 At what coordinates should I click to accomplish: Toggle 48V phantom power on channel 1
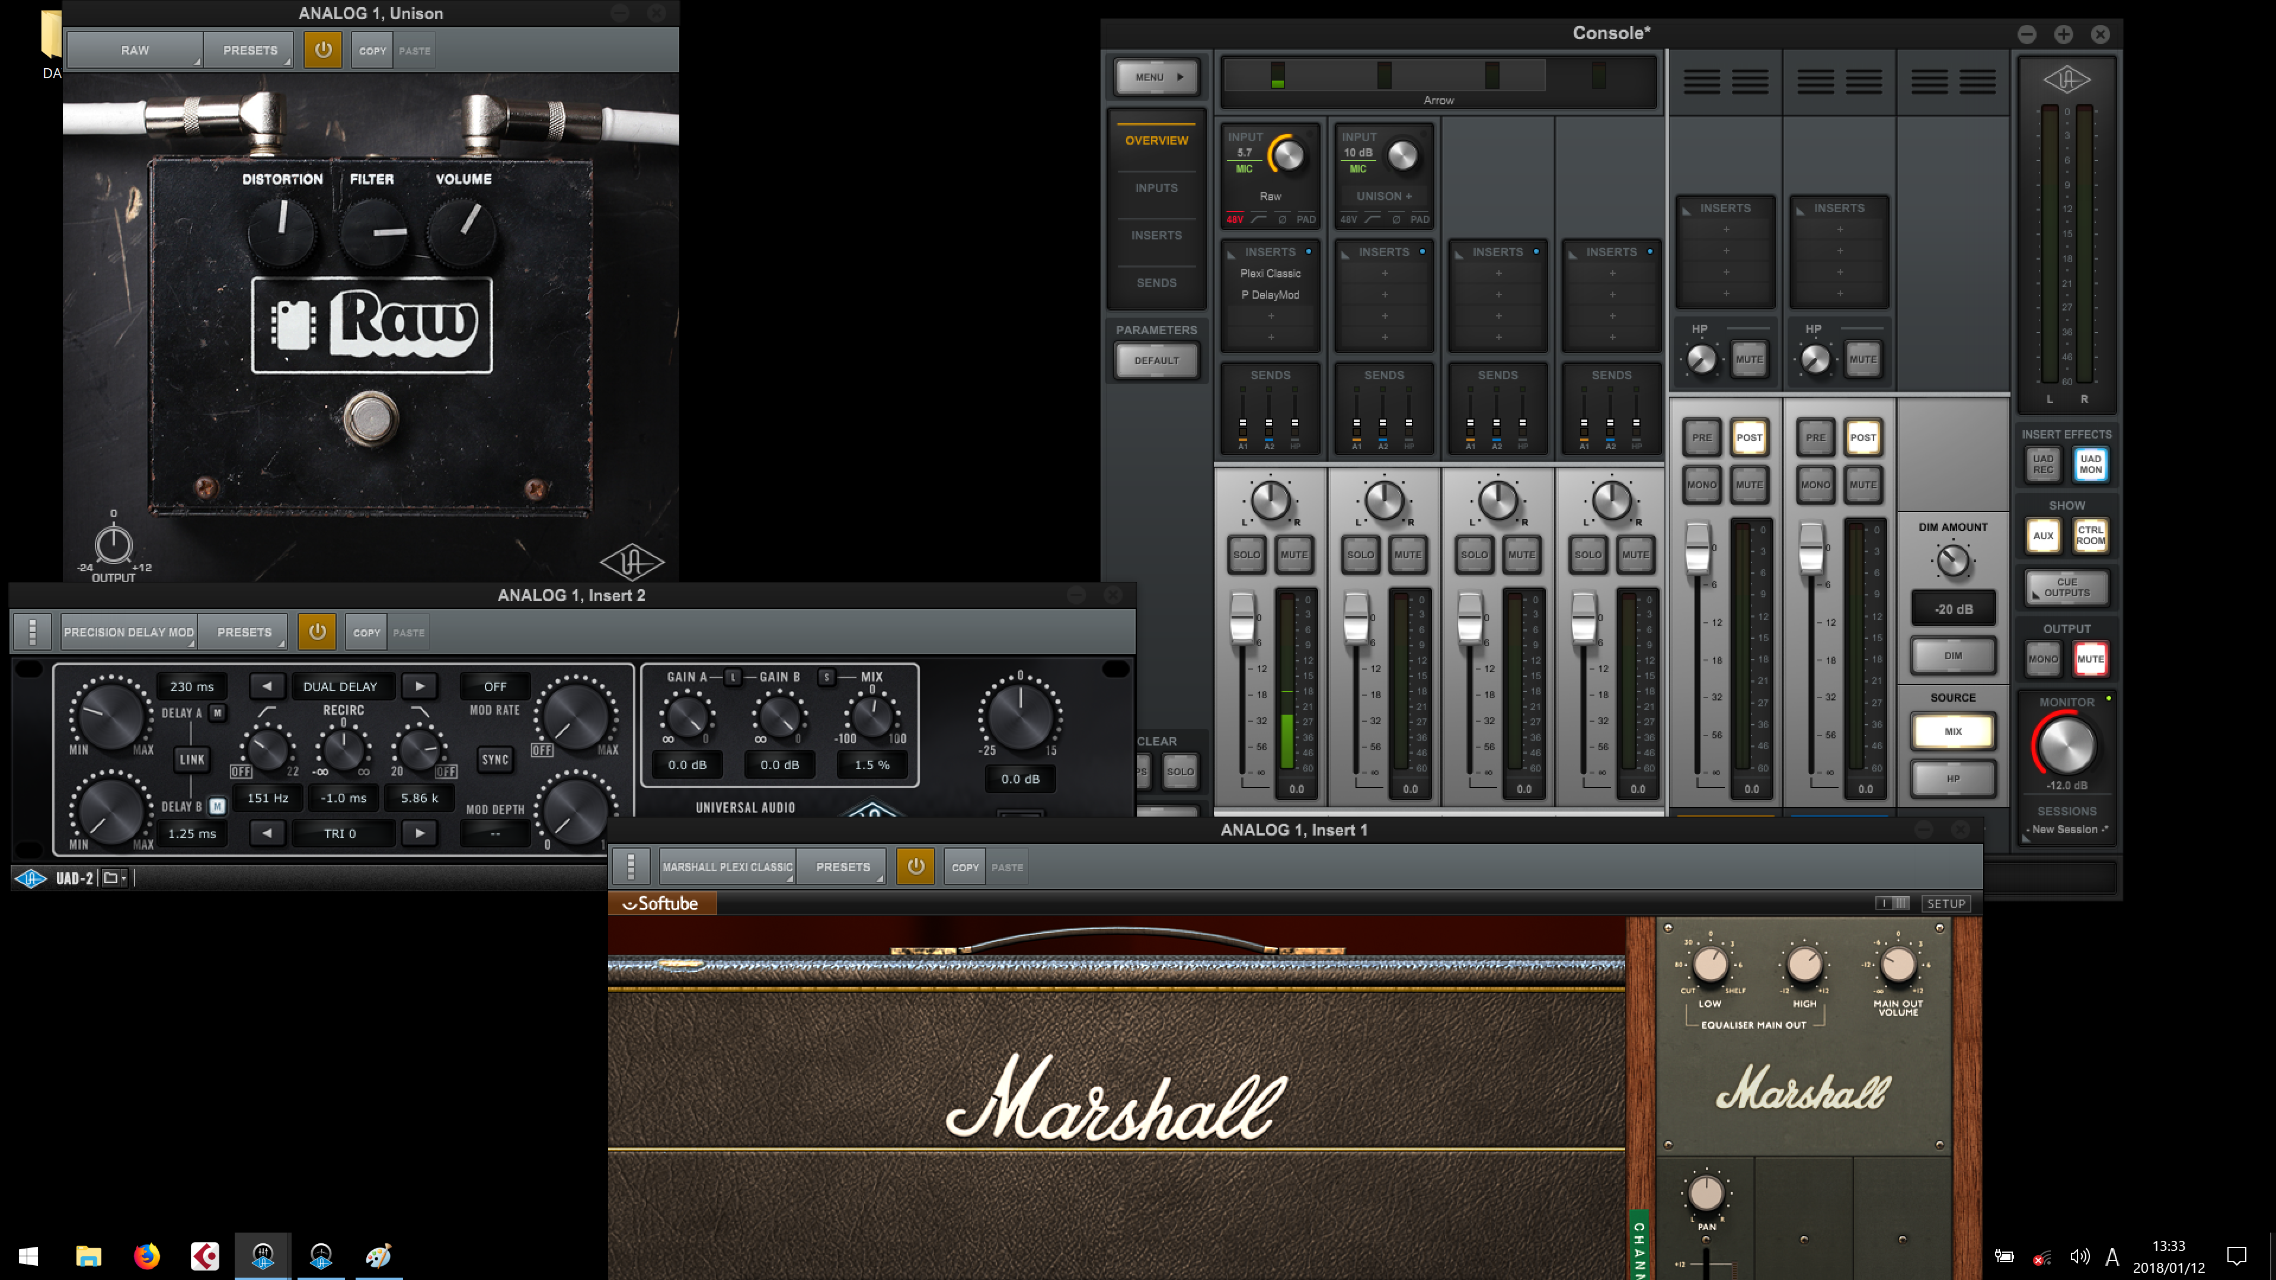pos(1234,219)
